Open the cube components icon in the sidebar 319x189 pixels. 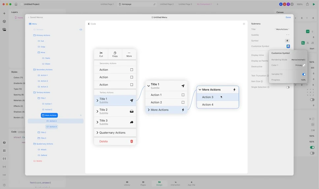tap(4, 21)
